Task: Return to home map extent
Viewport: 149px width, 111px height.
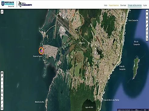Action: tap(2, 93)
